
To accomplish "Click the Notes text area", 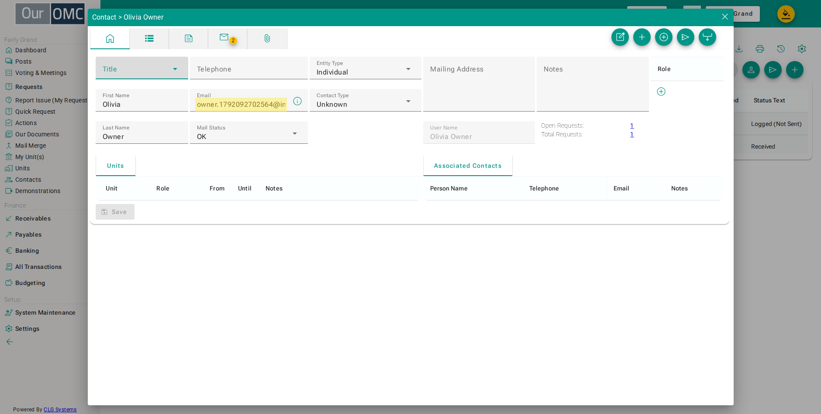I will point(593,84).
